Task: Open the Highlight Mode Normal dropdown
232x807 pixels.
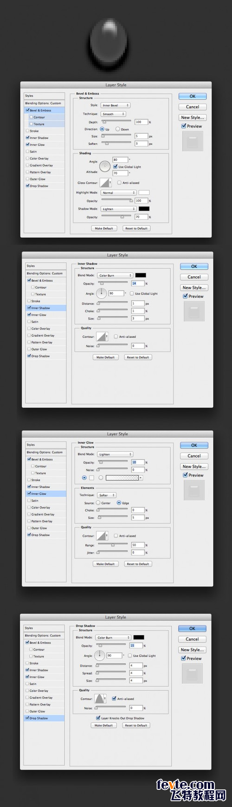Action: (x=118, y=193)
